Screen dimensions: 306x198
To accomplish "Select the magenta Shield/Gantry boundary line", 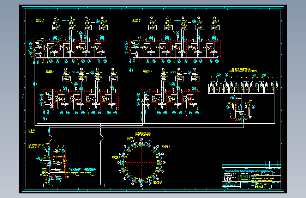I will (x=70, y=138).
